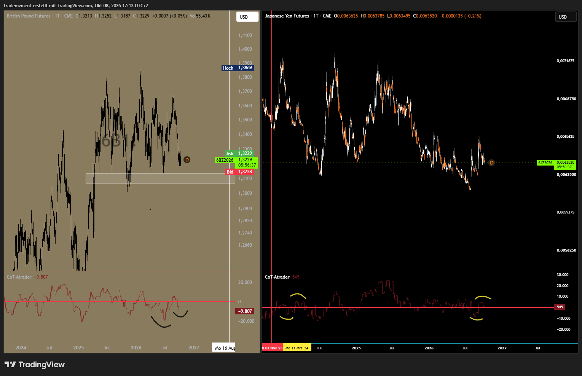
Task: Click the red -9.807 indicator value label
Action: 245,311
